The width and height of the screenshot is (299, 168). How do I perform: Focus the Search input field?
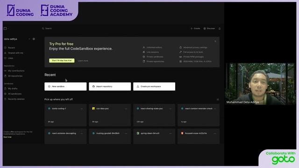pos(49,28)
